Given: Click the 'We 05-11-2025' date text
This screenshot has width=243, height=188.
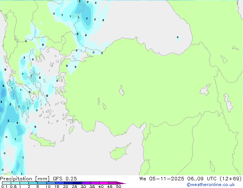Looking at the screenshot, I should [162, 179].
